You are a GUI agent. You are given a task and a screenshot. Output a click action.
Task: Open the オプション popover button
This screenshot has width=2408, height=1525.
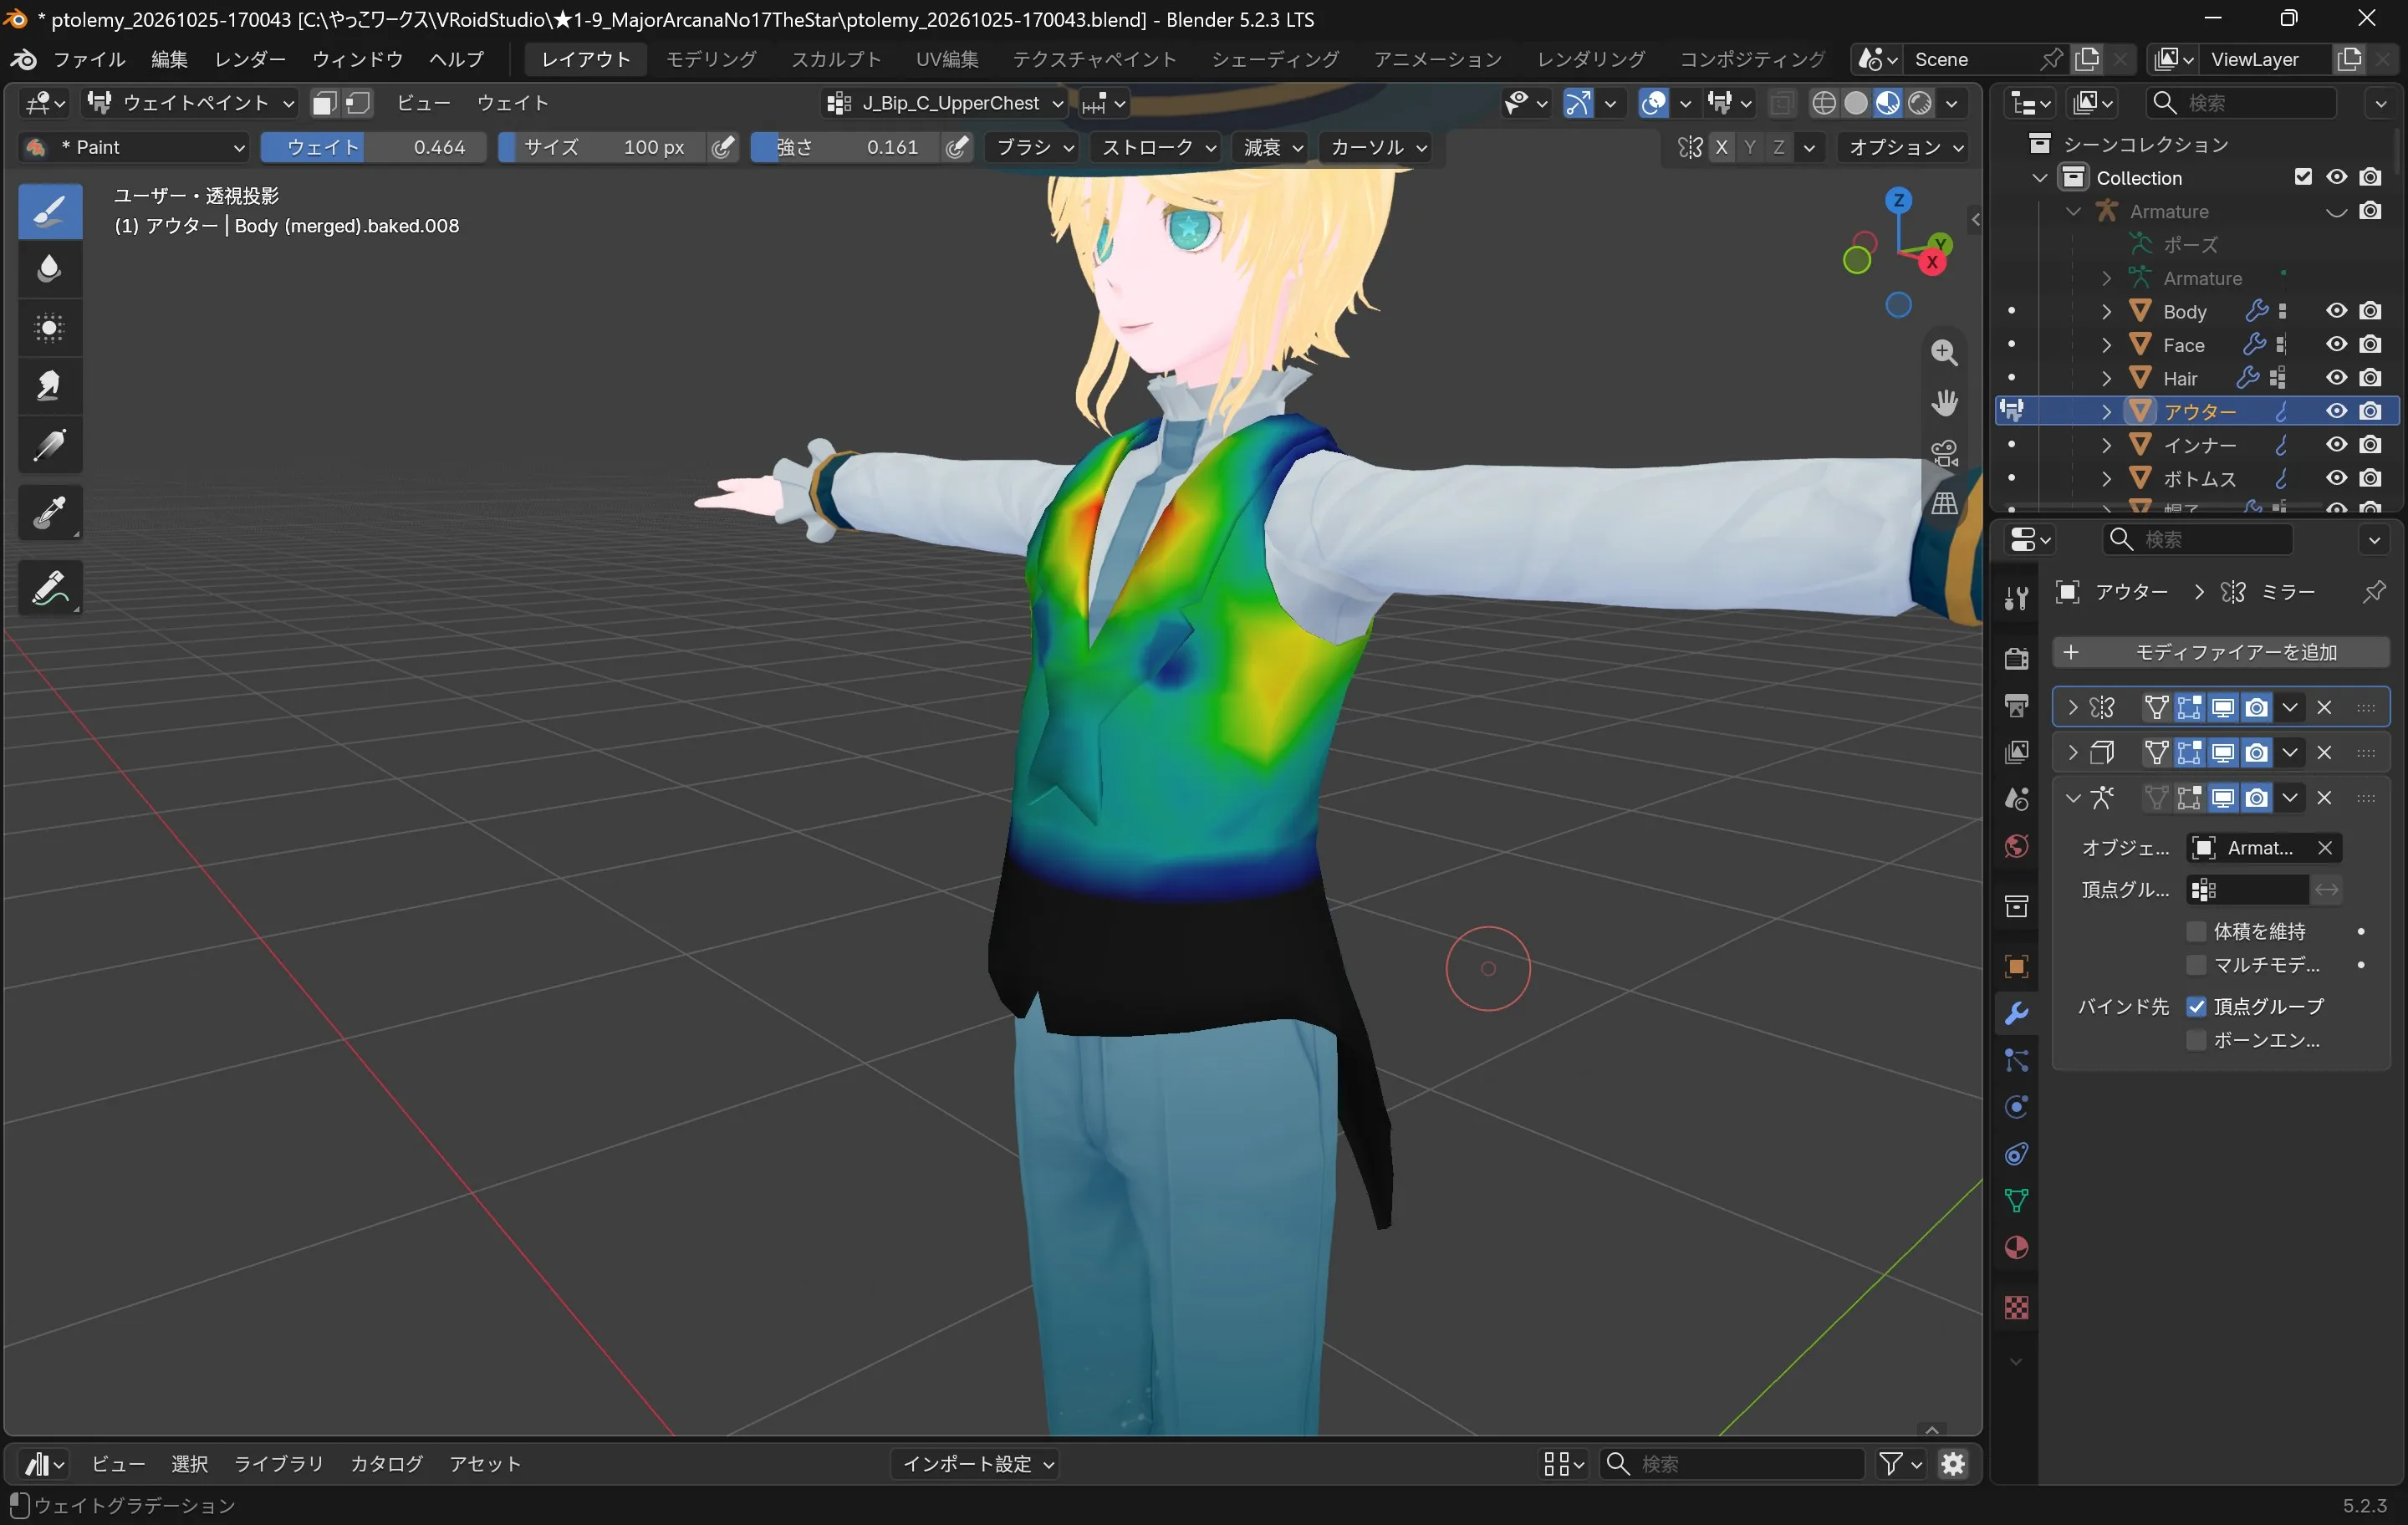click(1903, 147)
